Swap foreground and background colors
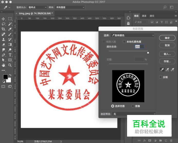Viewport: 178px width, 143px height. [x=10, y=75]
